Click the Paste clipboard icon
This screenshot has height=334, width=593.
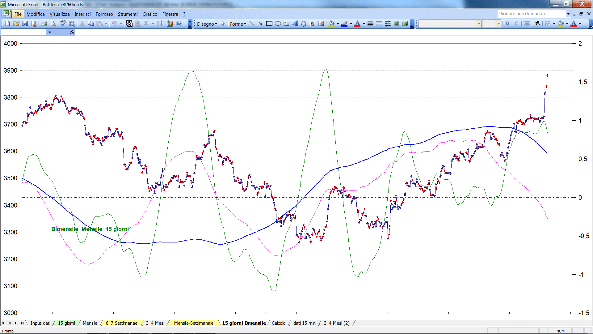click(99, 24)
